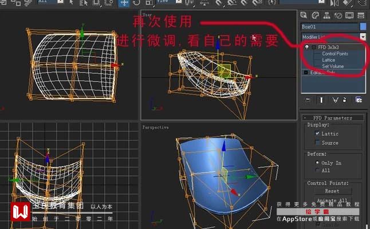This screenshot has height=229, width=370.
Task: Open the reference coordinate View dropdown
Action: point(179,2)
